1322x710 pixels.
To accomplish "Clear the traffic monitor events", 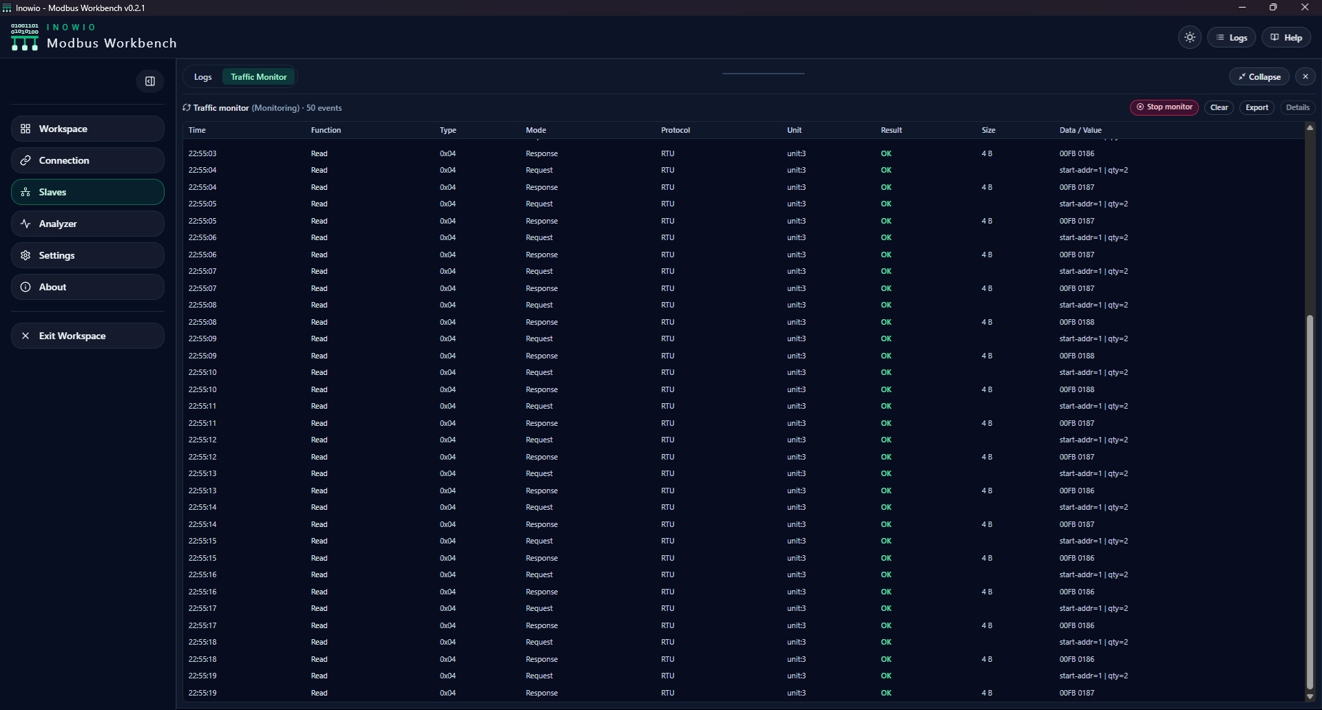I will (x=1219, y=107).
